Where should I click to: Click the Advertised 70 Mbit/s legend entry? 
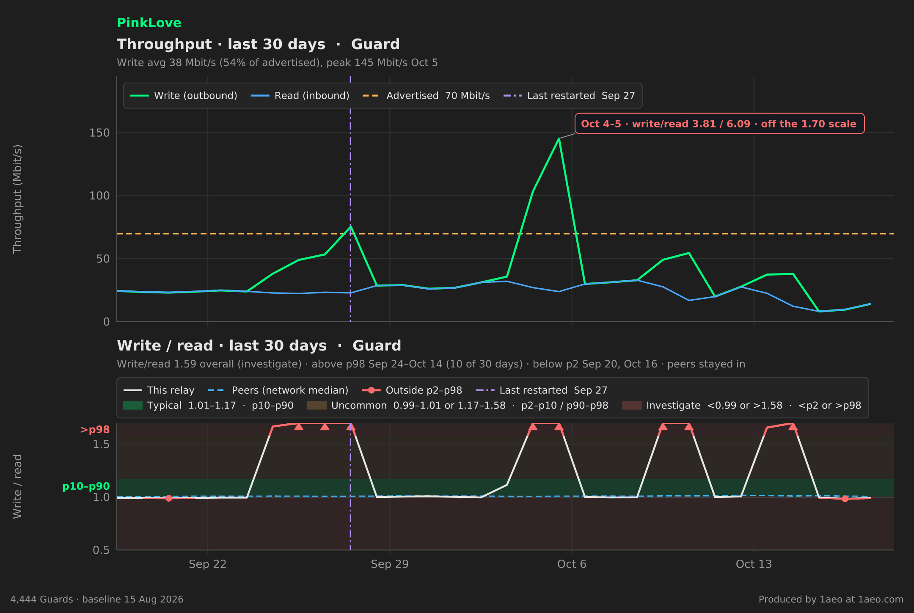[x=426, y=96]
